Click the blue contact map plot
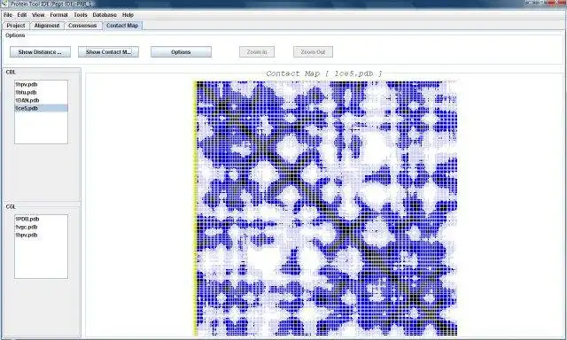 [326, 208]
